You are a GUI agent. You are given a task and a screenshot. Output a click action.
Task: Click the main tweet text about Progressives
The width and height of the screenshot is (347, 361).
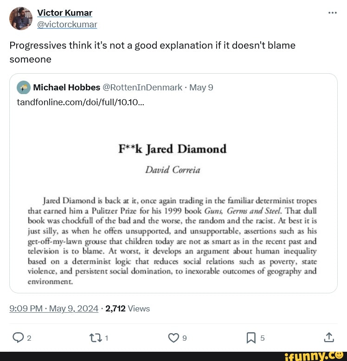[x=152, y=52]
